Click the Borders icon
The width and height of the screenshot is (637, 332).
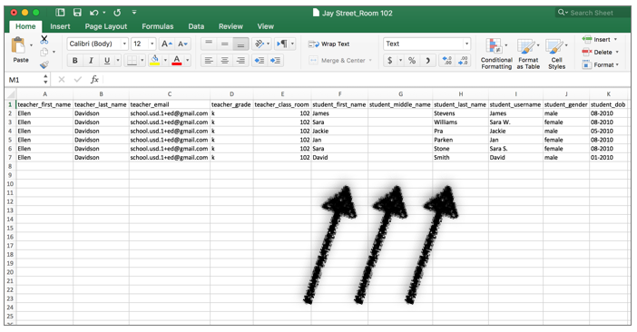point(132,61)
